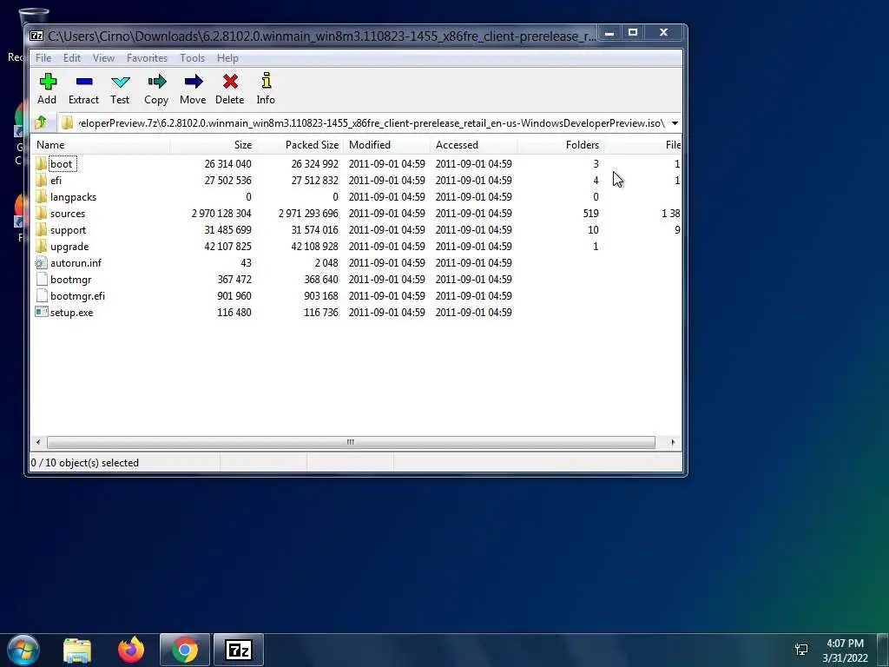889x667 pixels.
Task: Click the red Delete toolbar icon
Action: click(229, 82)
